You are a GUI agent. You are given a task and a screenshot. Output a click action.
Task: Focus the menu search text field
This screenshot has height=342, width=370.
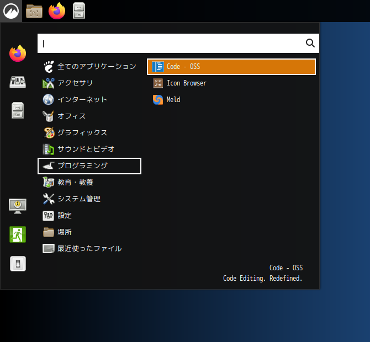coord(178,44)
